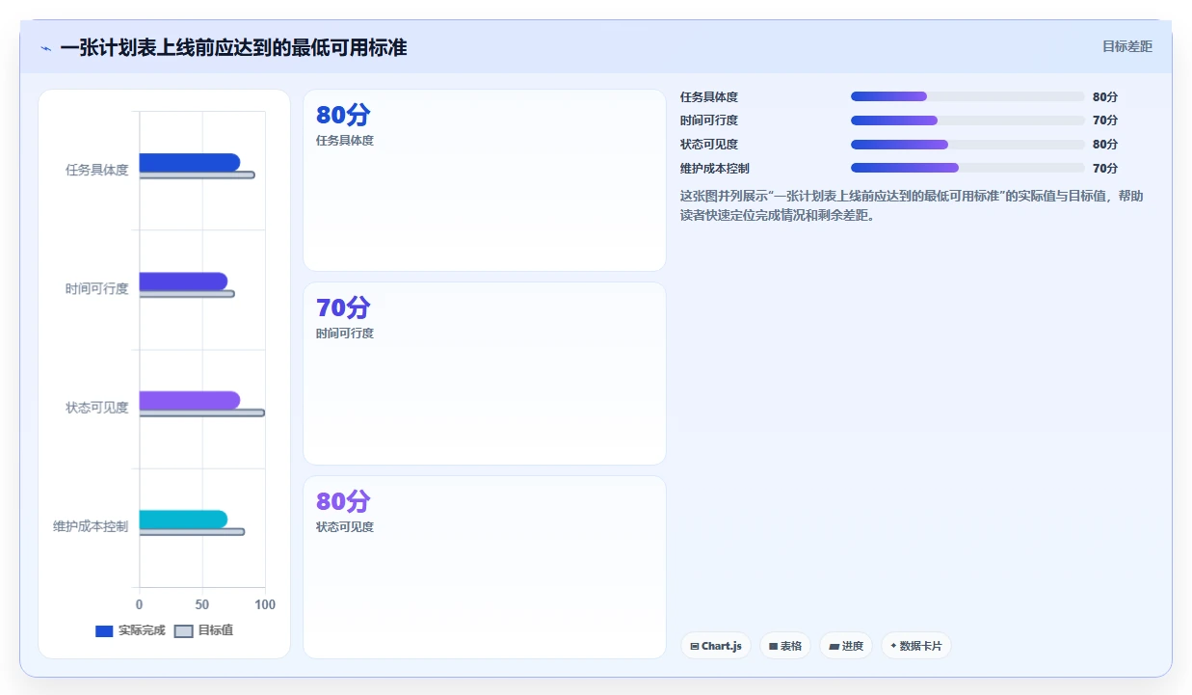Click the title 一张计划表上线前应达到的最低可用标准

(233, 47)
